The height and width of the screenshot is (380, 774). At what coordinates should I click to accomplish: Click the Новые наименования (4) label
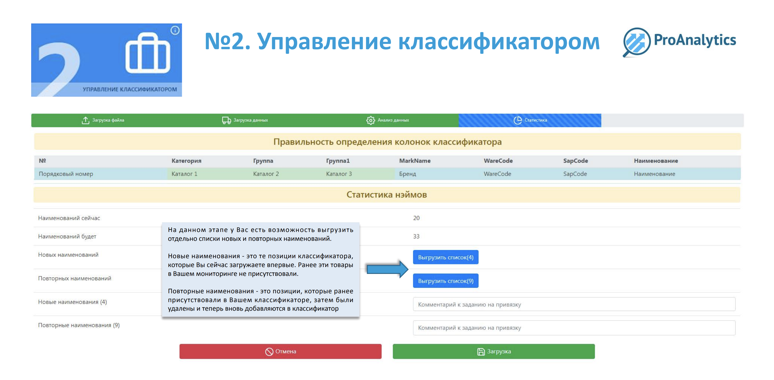pos(72,302)
